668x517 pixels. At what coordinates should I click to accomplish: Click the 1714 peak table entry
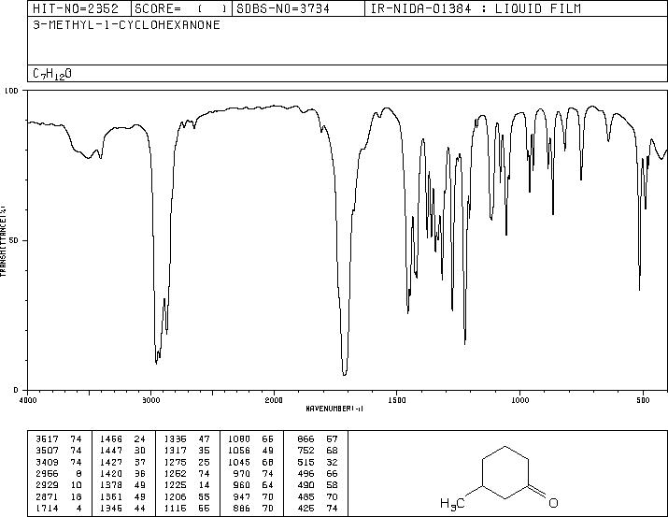(x=58, y=508)
